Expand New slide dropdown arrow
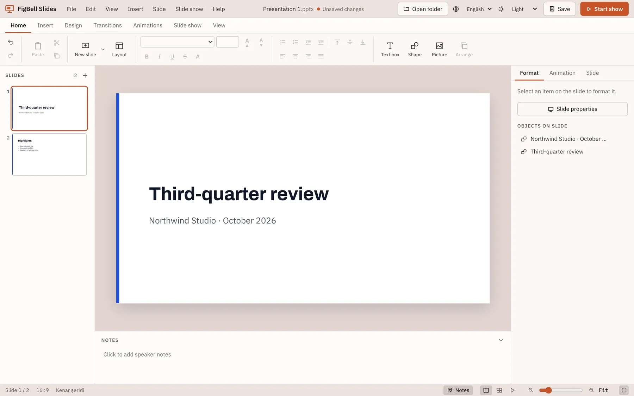 103,49
